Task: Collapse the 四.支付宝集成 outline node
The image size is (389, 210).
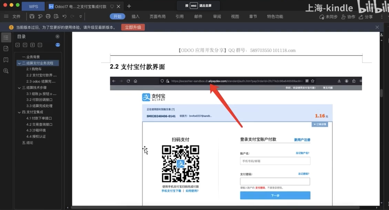Action: tap(19, 112)
